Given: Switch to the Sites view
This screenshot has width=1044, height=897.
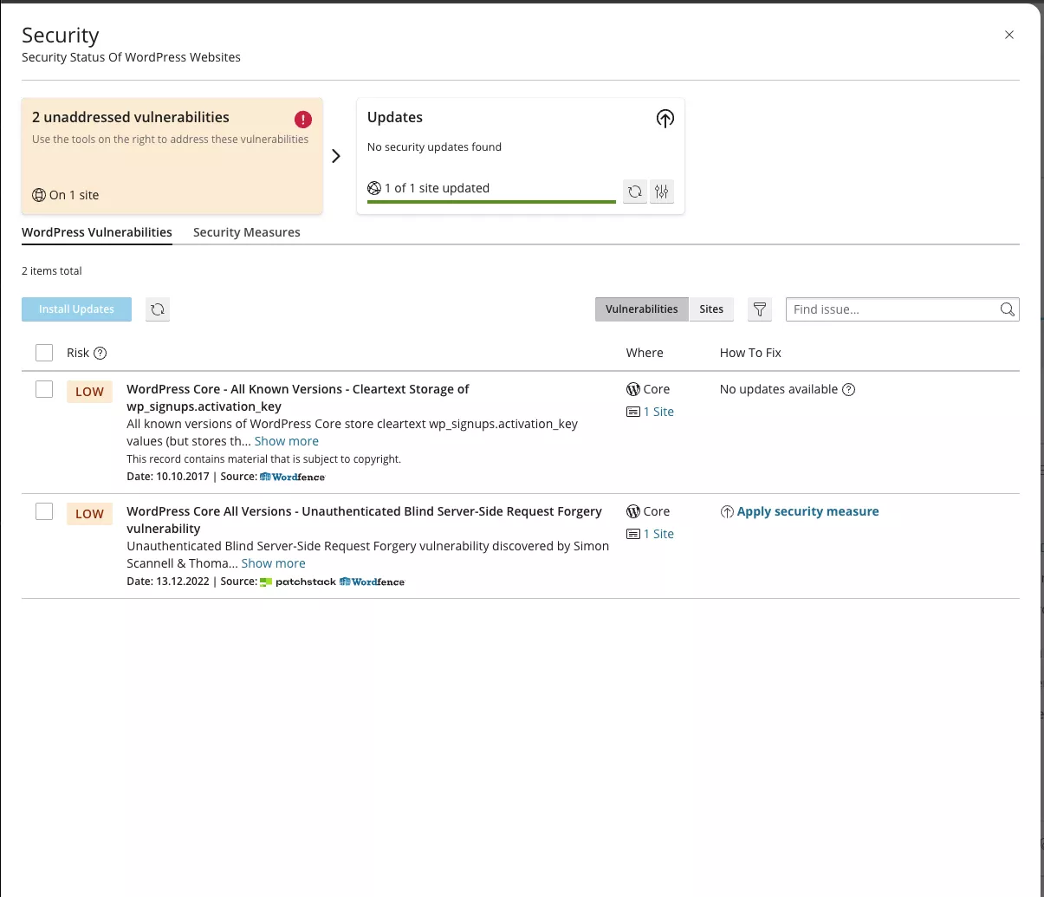Looking at the screenshot, I should (x=711, y=309).
